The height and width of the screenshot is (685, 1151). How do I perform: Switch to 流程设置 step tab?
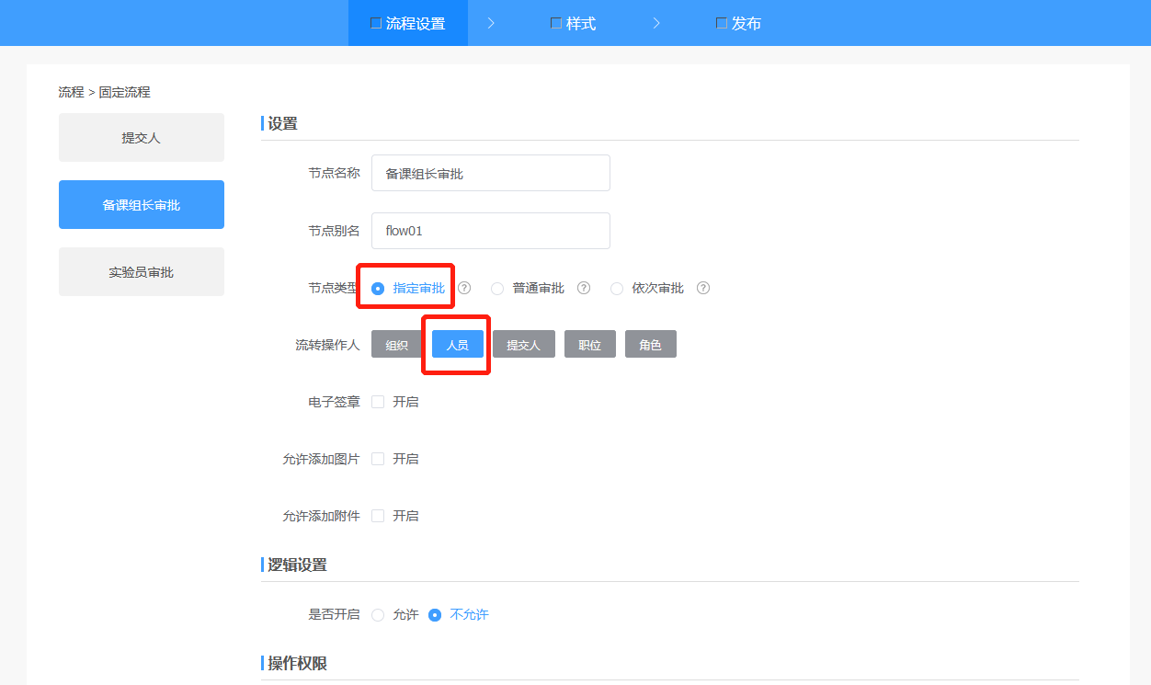click(408, 23)
